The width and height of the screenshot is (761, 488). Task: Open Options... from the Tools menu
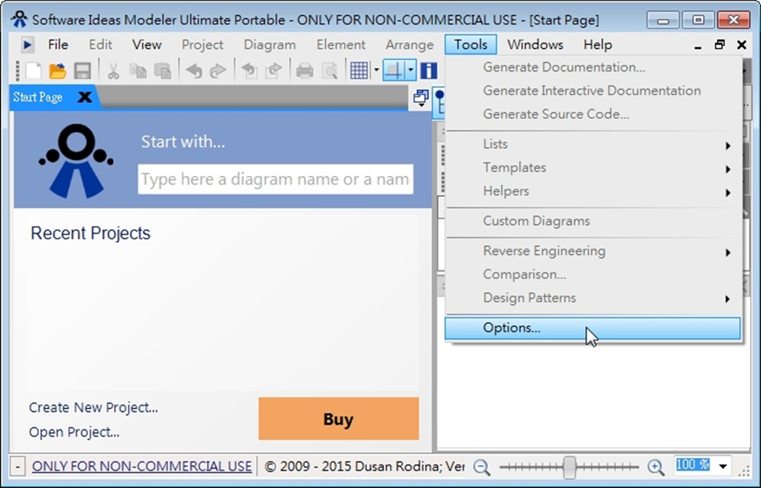[593, 328]
